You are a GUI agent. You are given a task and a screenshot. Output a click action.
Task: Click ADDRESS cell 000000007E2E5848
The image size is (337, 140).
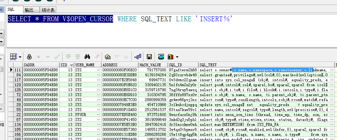(120, 80)
